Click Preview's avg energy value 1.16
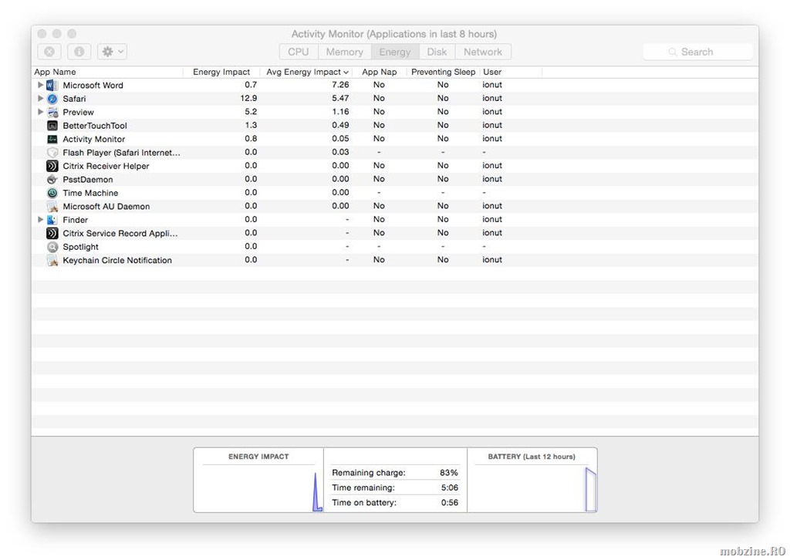 click(340, 112)
